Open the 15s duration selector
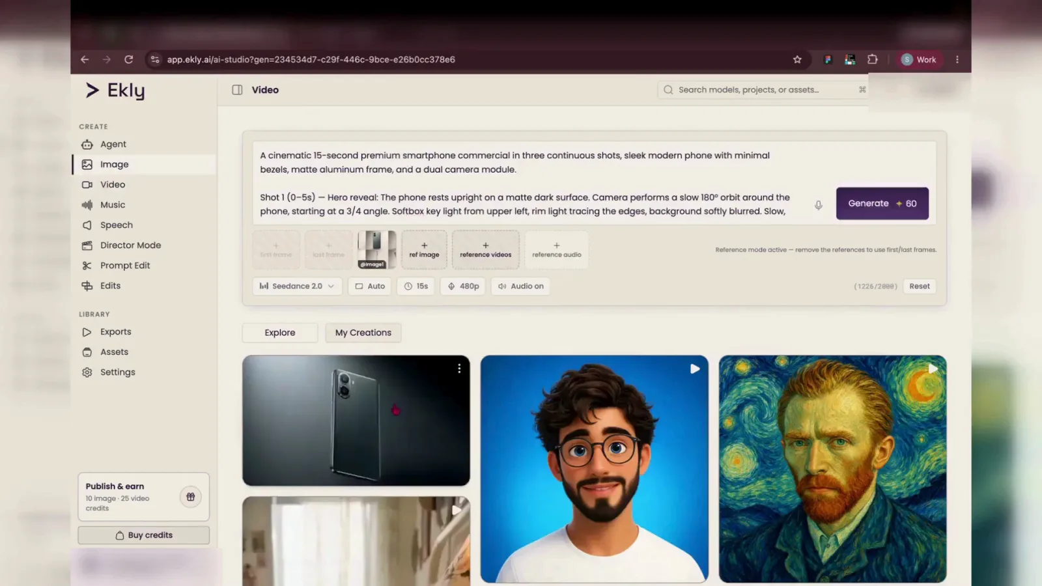This screenshot has height=586, width=1042. [x=416, y=286]
